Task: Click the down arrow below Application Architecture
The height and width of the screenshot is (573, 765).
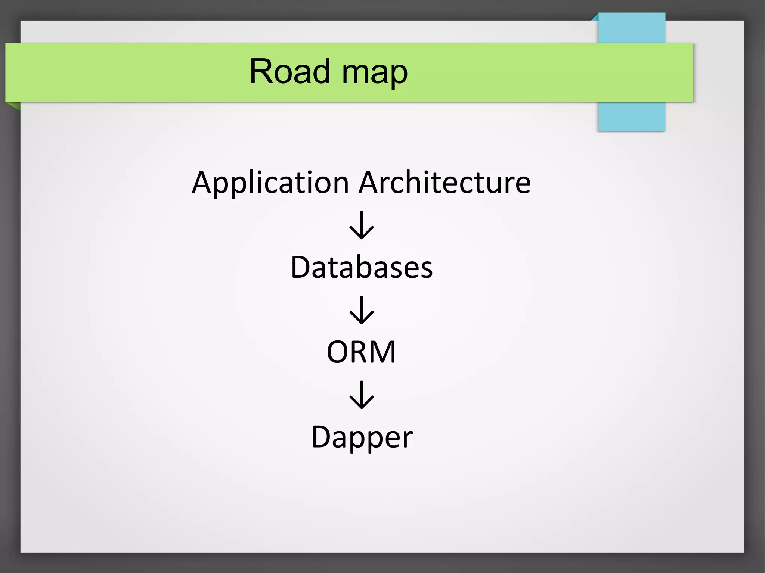Action: (361, 225)
